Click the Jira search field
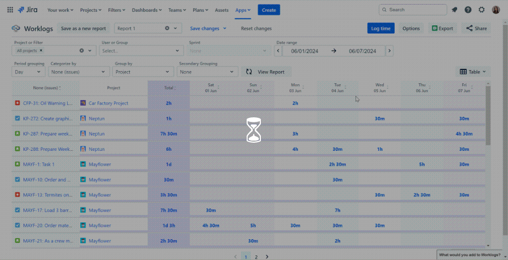Viewport: 508px width, 260px height. click(413, 10)
